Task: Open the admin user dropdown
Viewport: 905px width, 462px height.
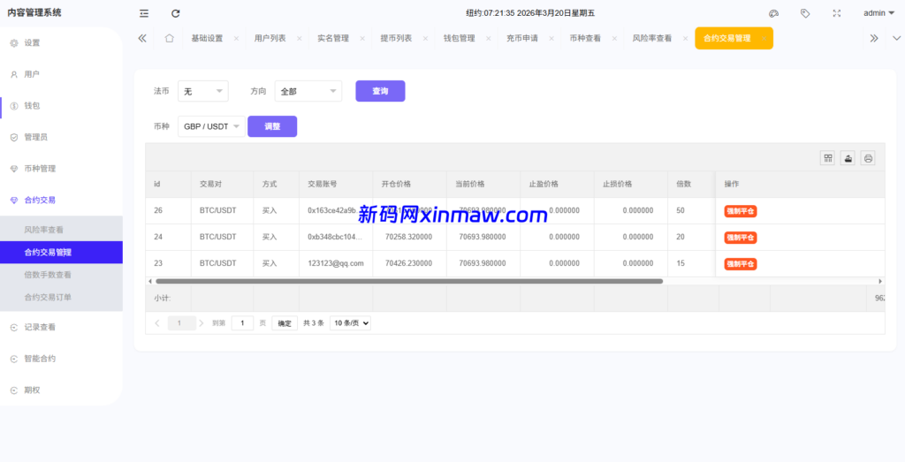Action: (x=878, y=13)
